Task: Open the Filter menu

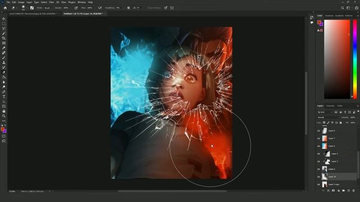Action: click(x=51, y=2)
